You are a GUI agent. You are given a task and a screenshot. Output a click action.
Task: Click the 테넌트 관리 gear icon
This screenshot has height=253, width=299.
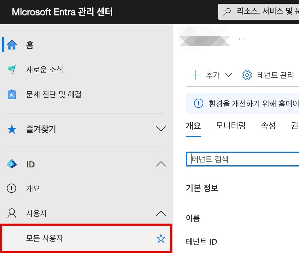(247, 75)
